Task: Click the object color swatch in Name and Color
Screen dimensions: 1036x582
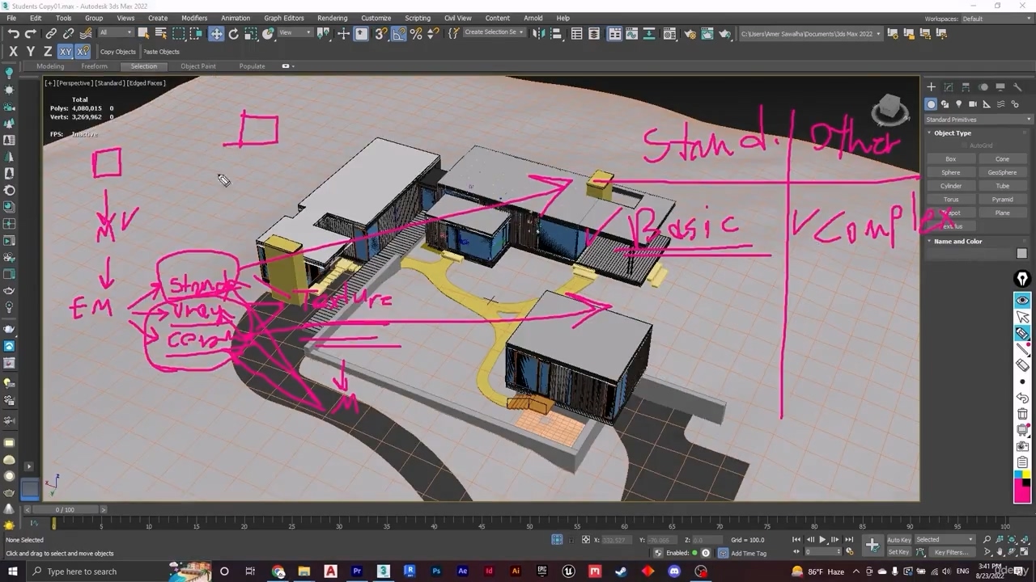Action: [x=1021, y=254]
